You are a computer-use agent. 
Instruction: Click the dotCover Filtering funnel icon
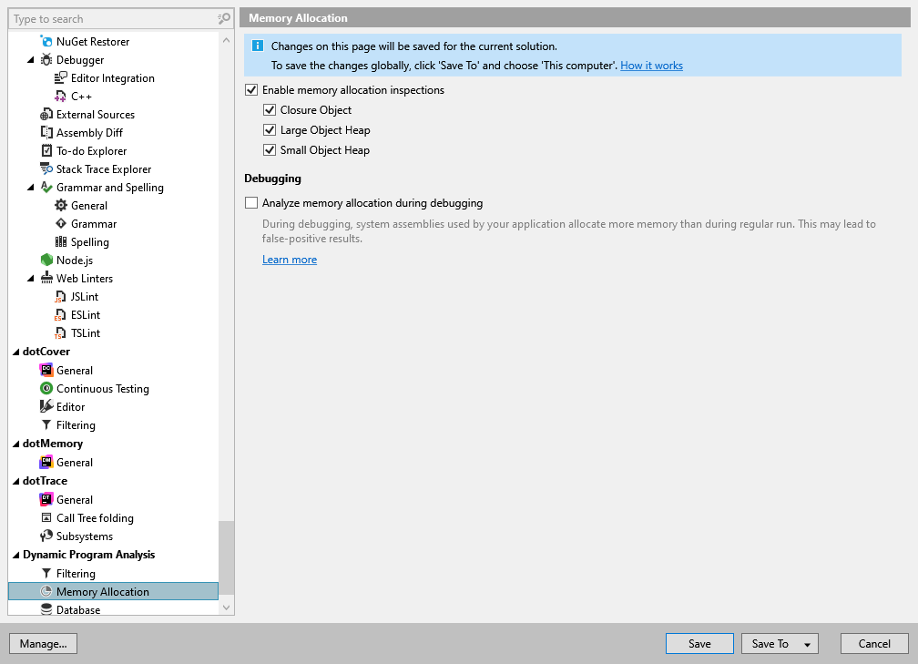[46, 424]
